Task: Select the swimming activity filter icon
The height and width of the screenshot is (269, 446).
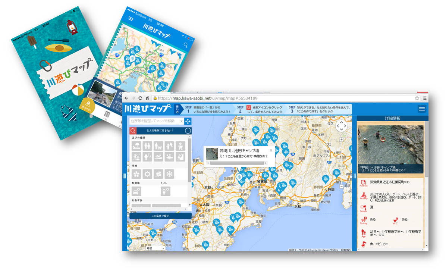Action: pos(158,157)
